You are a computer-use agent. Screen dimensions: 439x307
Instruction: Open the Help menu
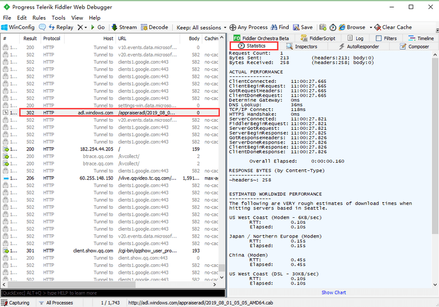95,18
